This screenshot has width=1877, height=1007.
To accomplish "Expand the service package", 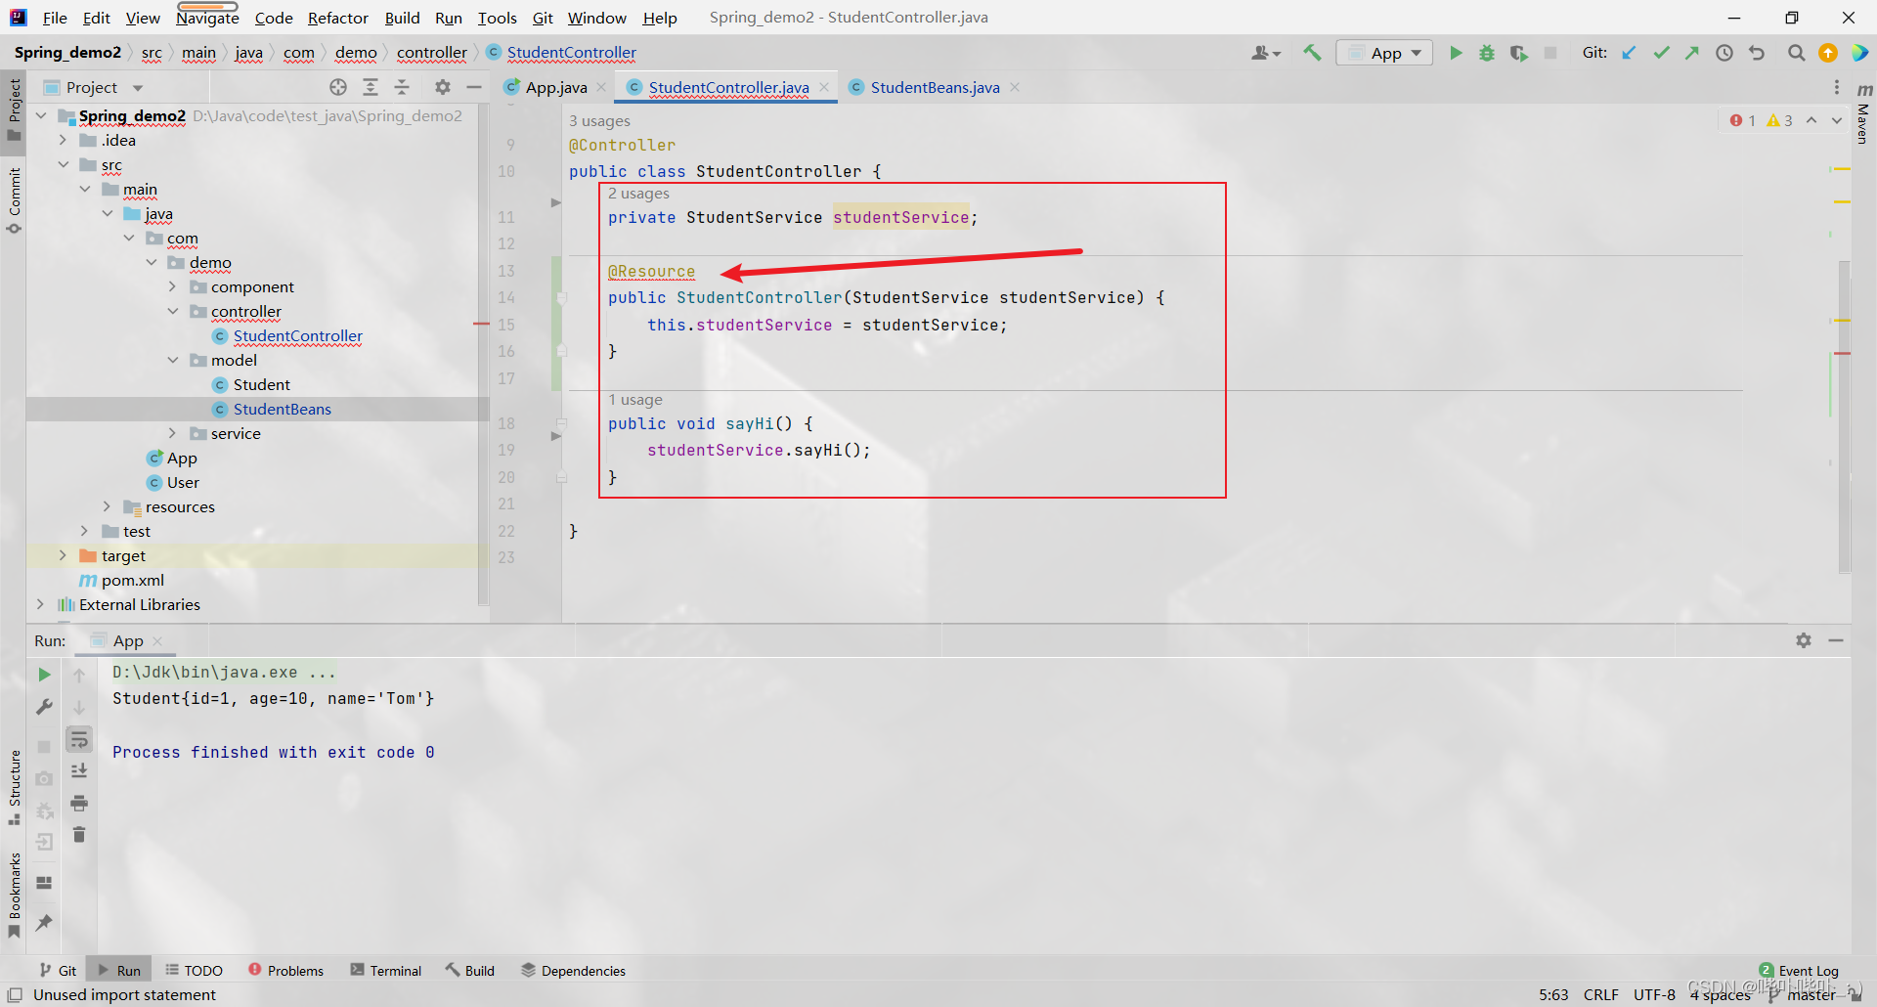I will 172,433.
